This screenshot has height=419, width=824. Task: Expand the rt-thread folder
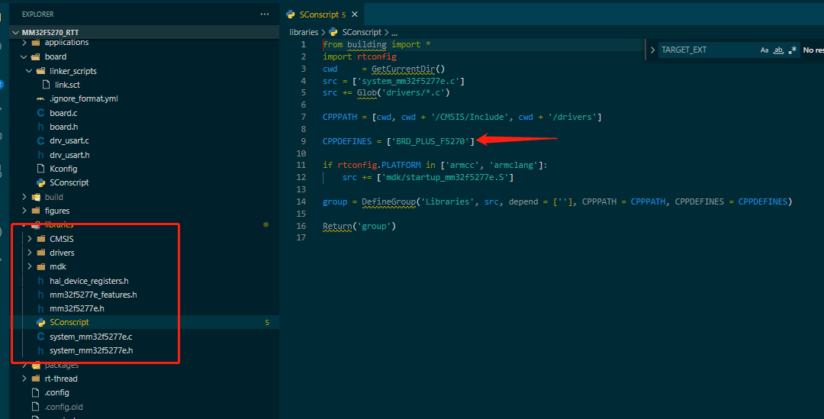[x=24, y=379]
